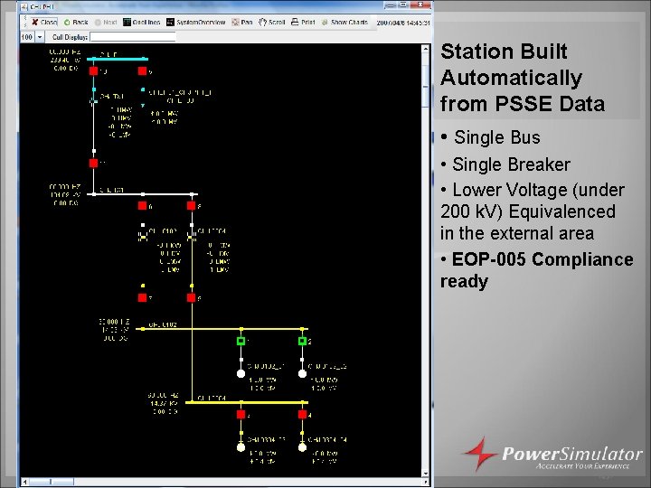Select generator circle below green breaker 2
Image resolution: width=651 pixels, height=488 pixels.
[x=302, y=374]
